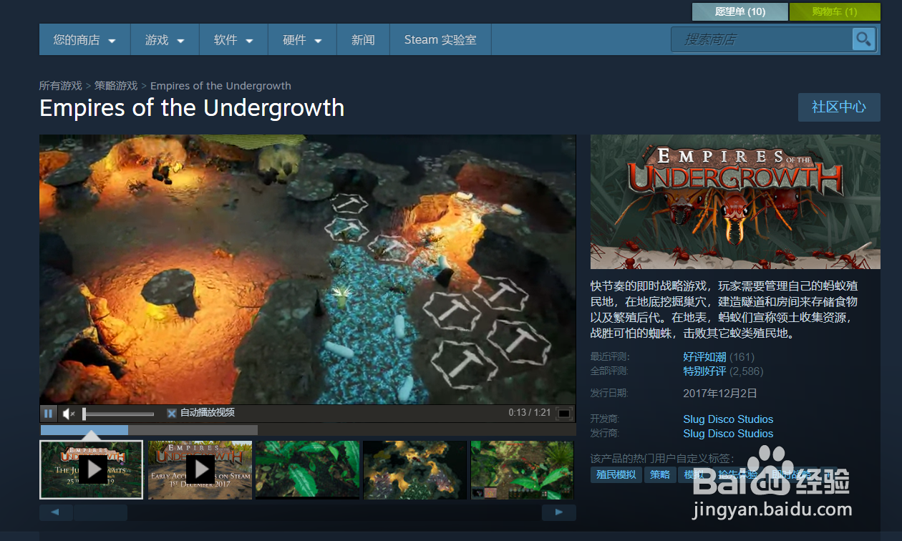Open recent reviews 好评如潮 link
This screenshot has width=902, height=541.
704,356
